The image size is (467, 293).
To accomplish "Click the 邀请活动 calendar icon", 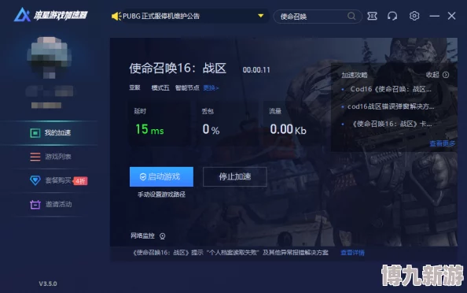I will 35,204.
